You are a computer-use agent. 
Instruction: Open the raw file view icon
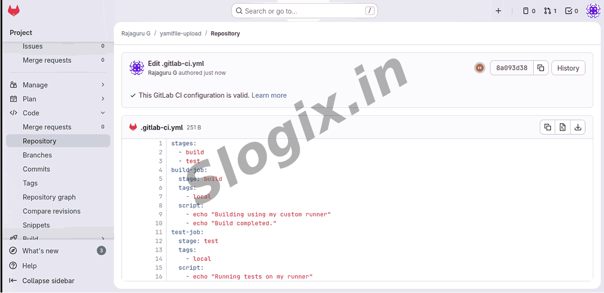pos(563,127)
